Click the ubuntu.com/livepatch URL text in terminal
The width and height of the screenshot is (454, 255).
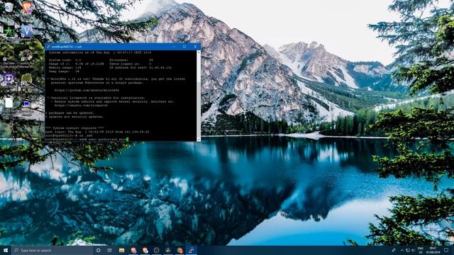81,106
